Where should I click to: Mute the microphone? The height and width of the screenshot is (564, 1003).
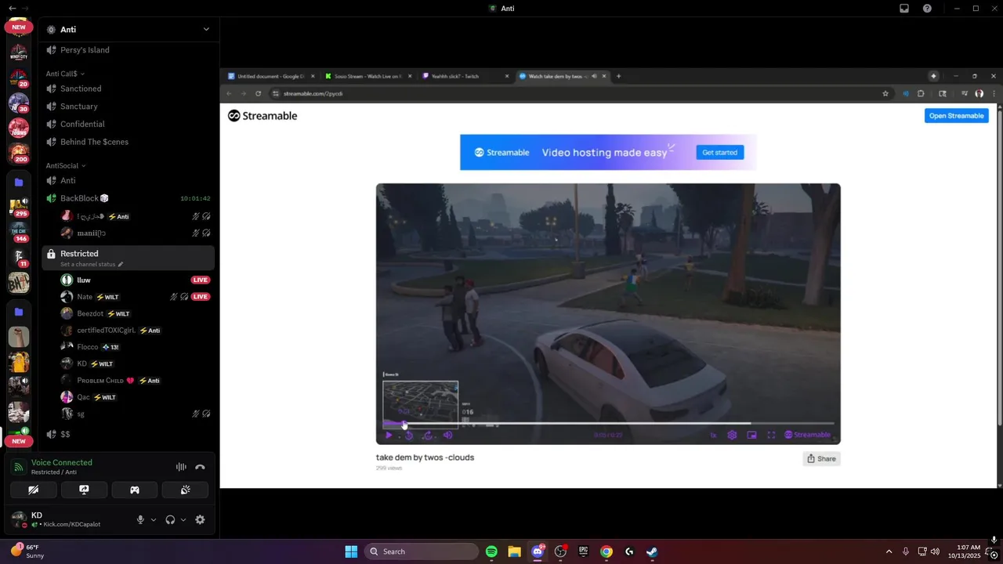tap(141, 519)
